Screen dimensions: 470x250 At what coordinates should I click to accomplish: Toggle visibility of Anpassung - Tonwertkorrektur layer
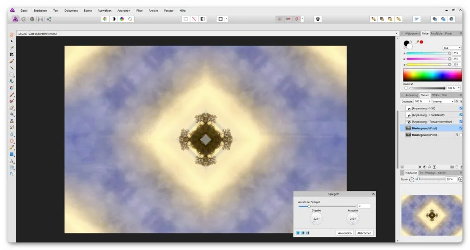(461, 122)
